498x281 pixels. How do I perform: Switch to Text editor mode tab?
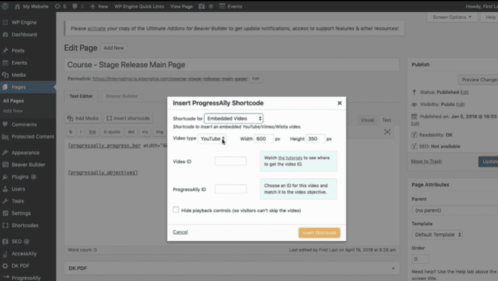(x=387, y=120)
